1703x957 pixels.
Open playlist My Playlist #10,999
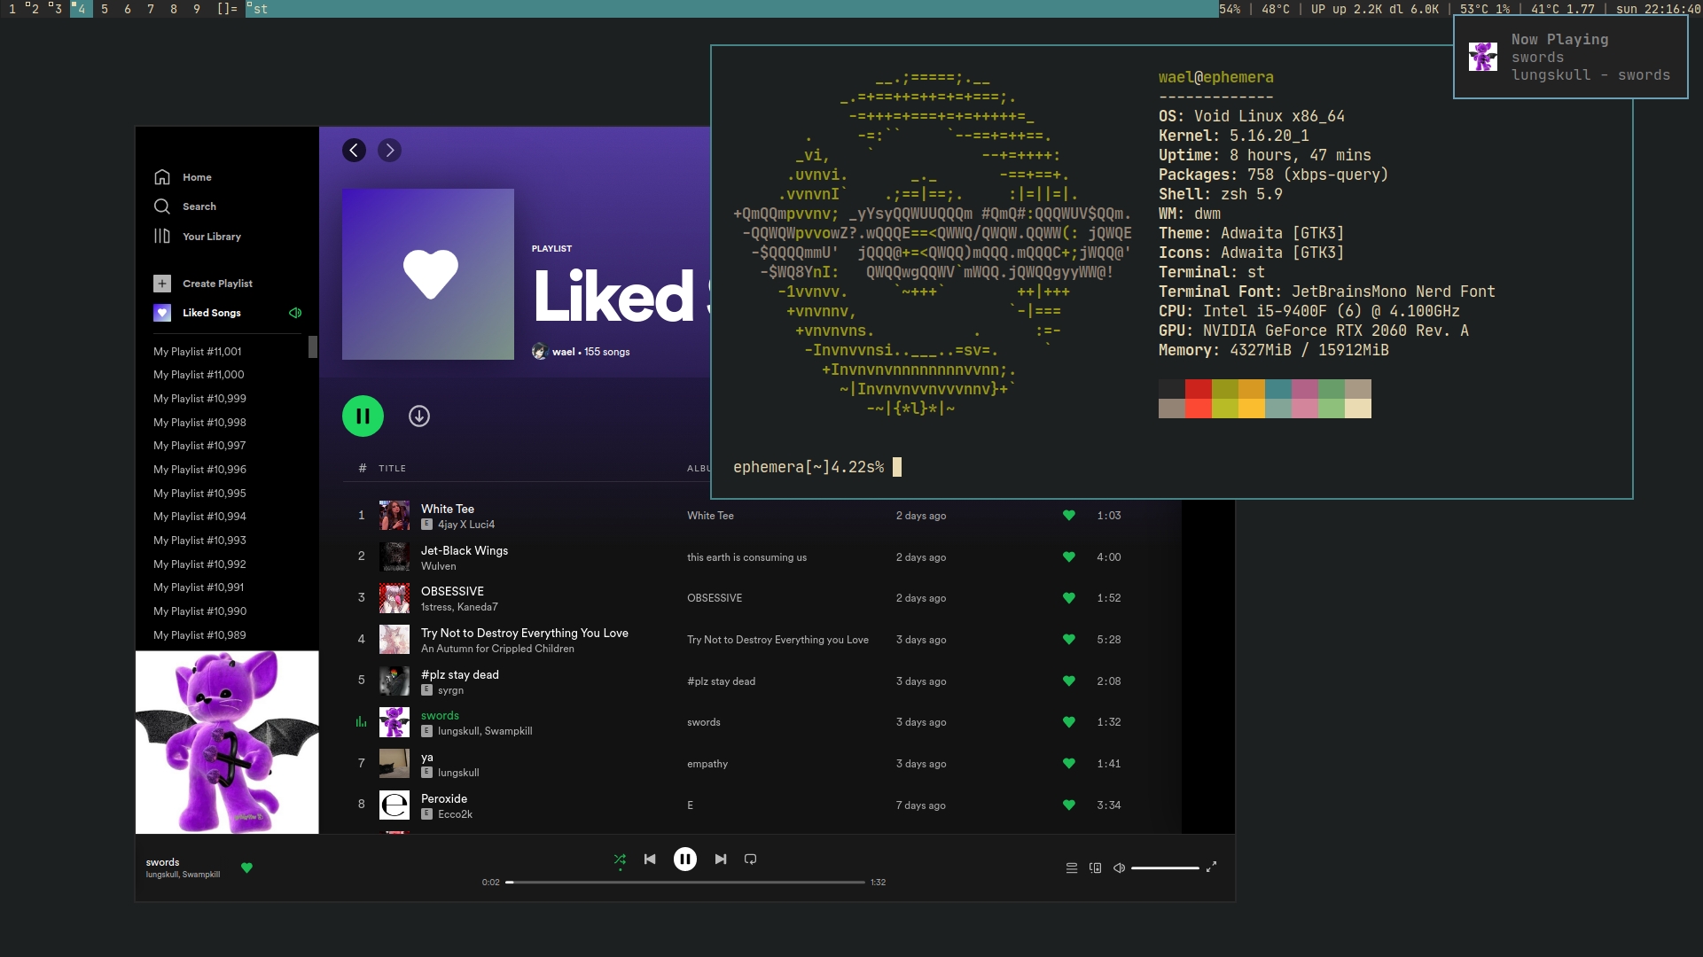(x=199, y=399)
